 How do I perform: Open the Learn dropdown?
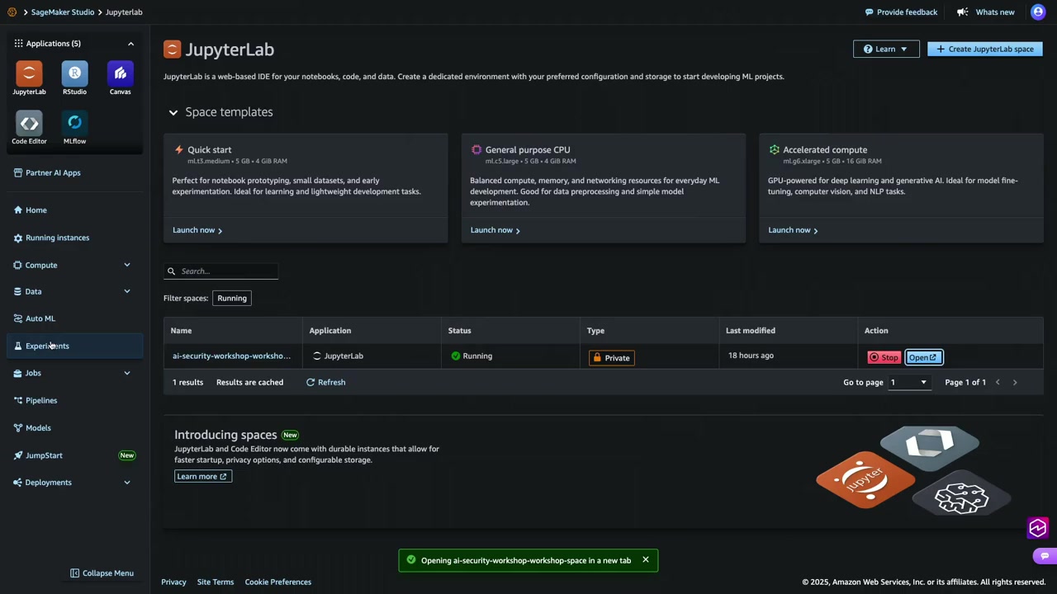pos(885,49)
